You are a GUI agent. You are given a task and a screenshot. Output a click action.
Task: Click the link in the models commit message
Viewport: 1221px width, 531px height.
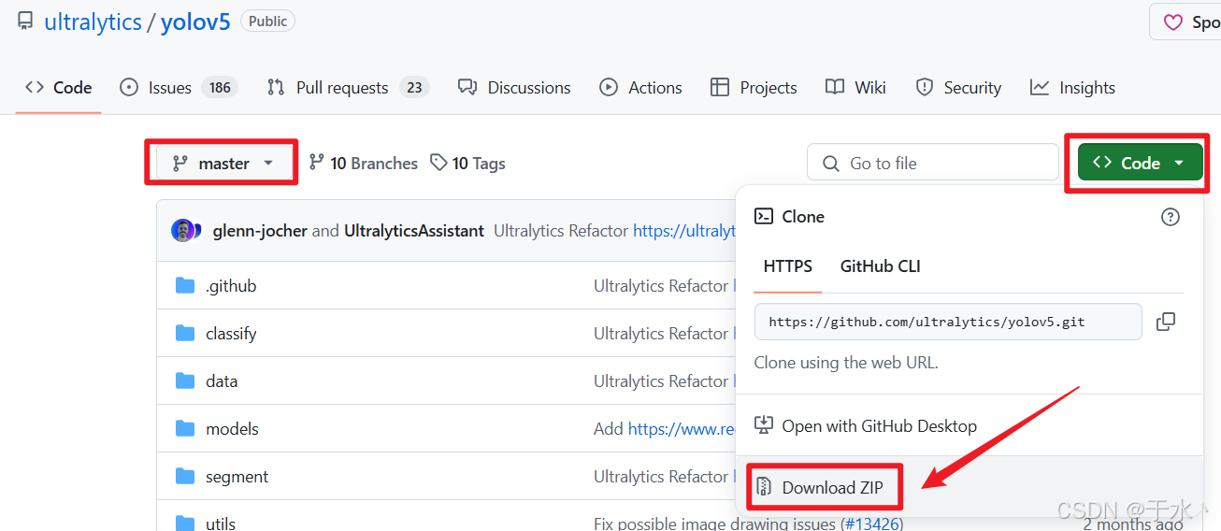pyautogui.click(x=682, y=429)
